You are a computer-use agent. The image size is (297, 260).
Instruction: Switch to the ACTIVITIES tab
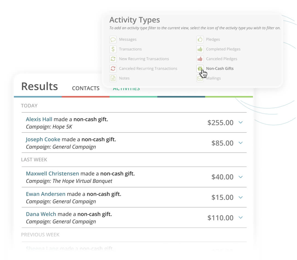pyautogui.click(x=126, y=88)
